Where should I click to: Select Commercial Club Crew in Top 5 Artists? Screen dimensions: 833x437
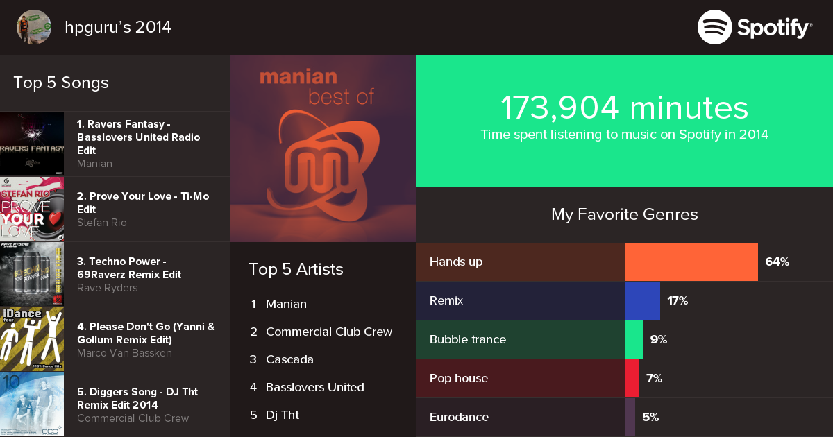tap(329, 332)
